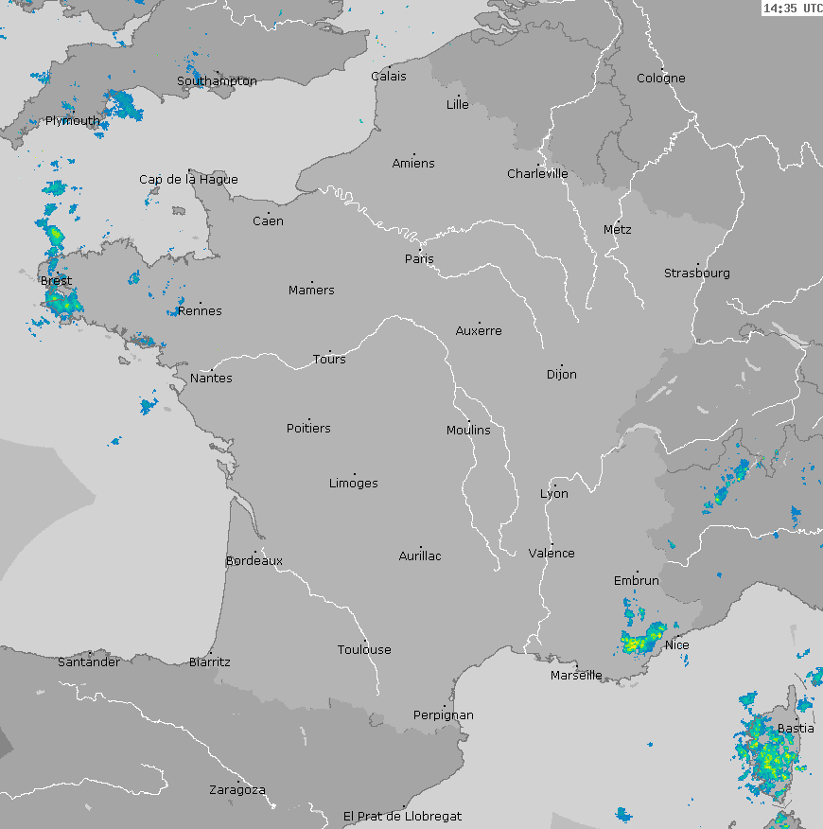Image resolution: width=823 pixels, height=829 pixels.
Task: Click the Nantes city label
Action: (x=211, y=379)
